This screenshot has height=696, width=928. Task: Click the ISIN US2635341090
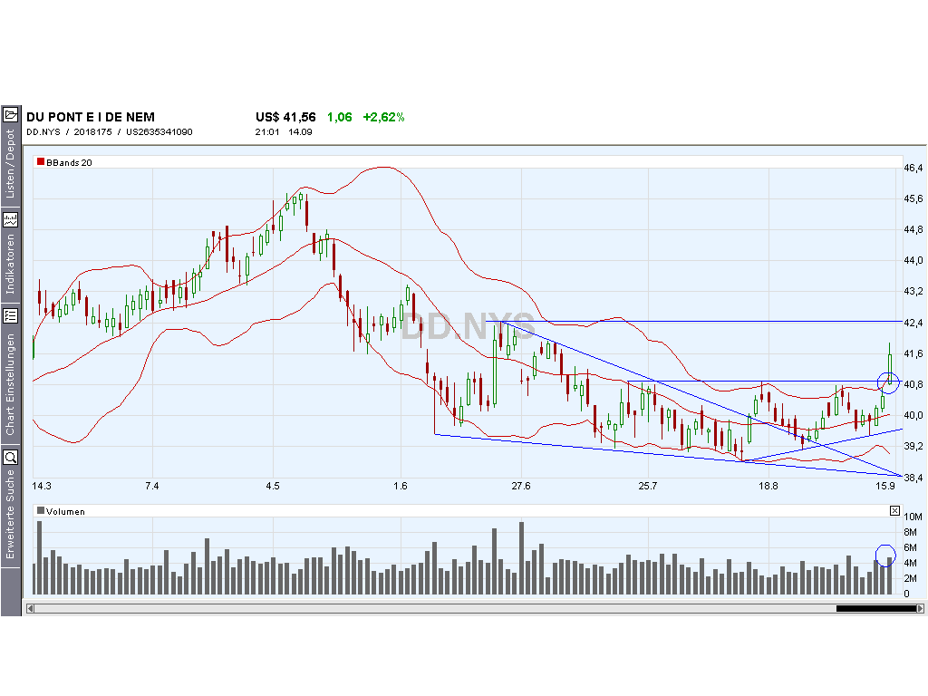[x=159, y=132]
